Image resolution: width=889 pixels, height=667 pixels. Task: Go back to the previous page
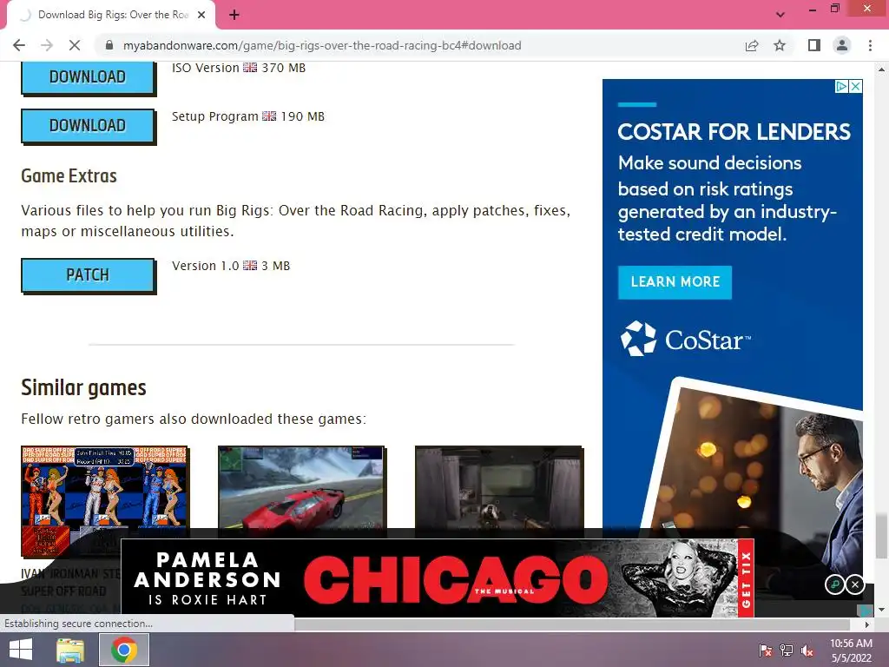point(19,45)
